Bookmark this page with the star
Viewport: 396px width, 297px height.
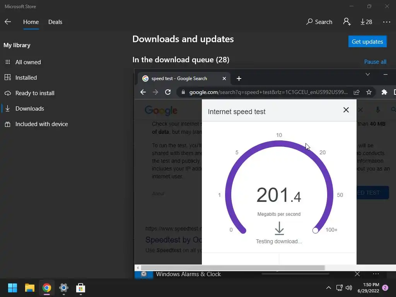(369, 92)
